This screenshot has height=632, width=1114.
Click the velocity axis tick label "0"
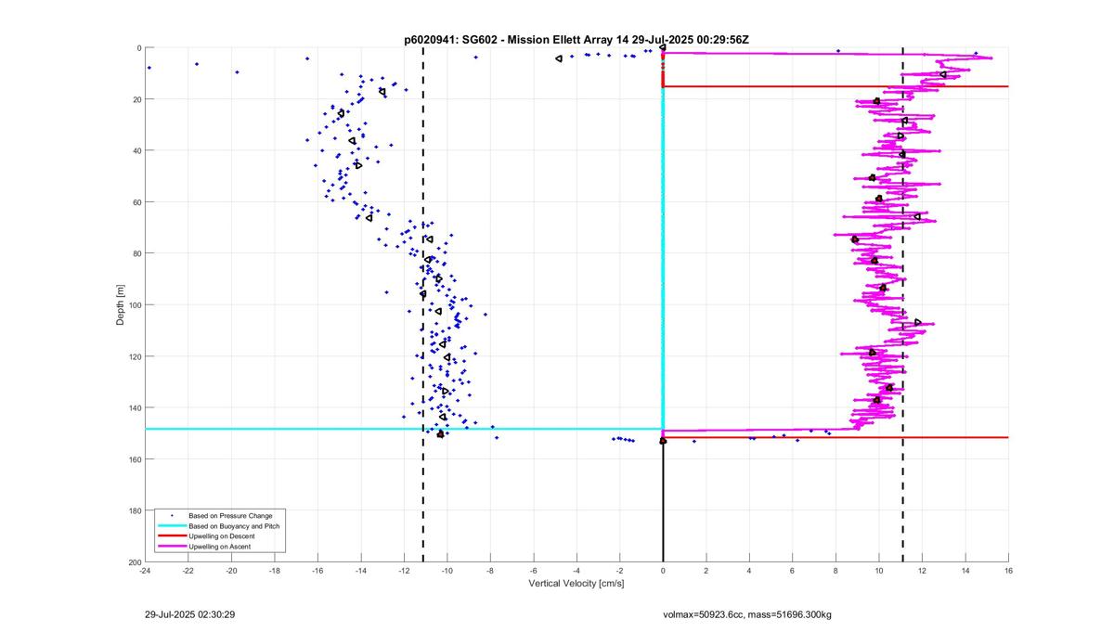coord(663,571)
